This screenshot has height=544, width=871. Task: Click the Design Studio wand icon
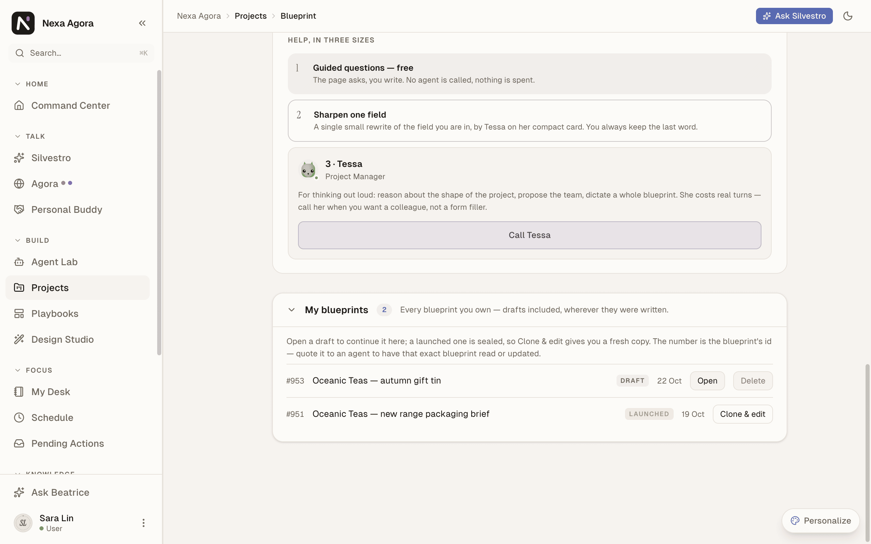pos(19,340)
